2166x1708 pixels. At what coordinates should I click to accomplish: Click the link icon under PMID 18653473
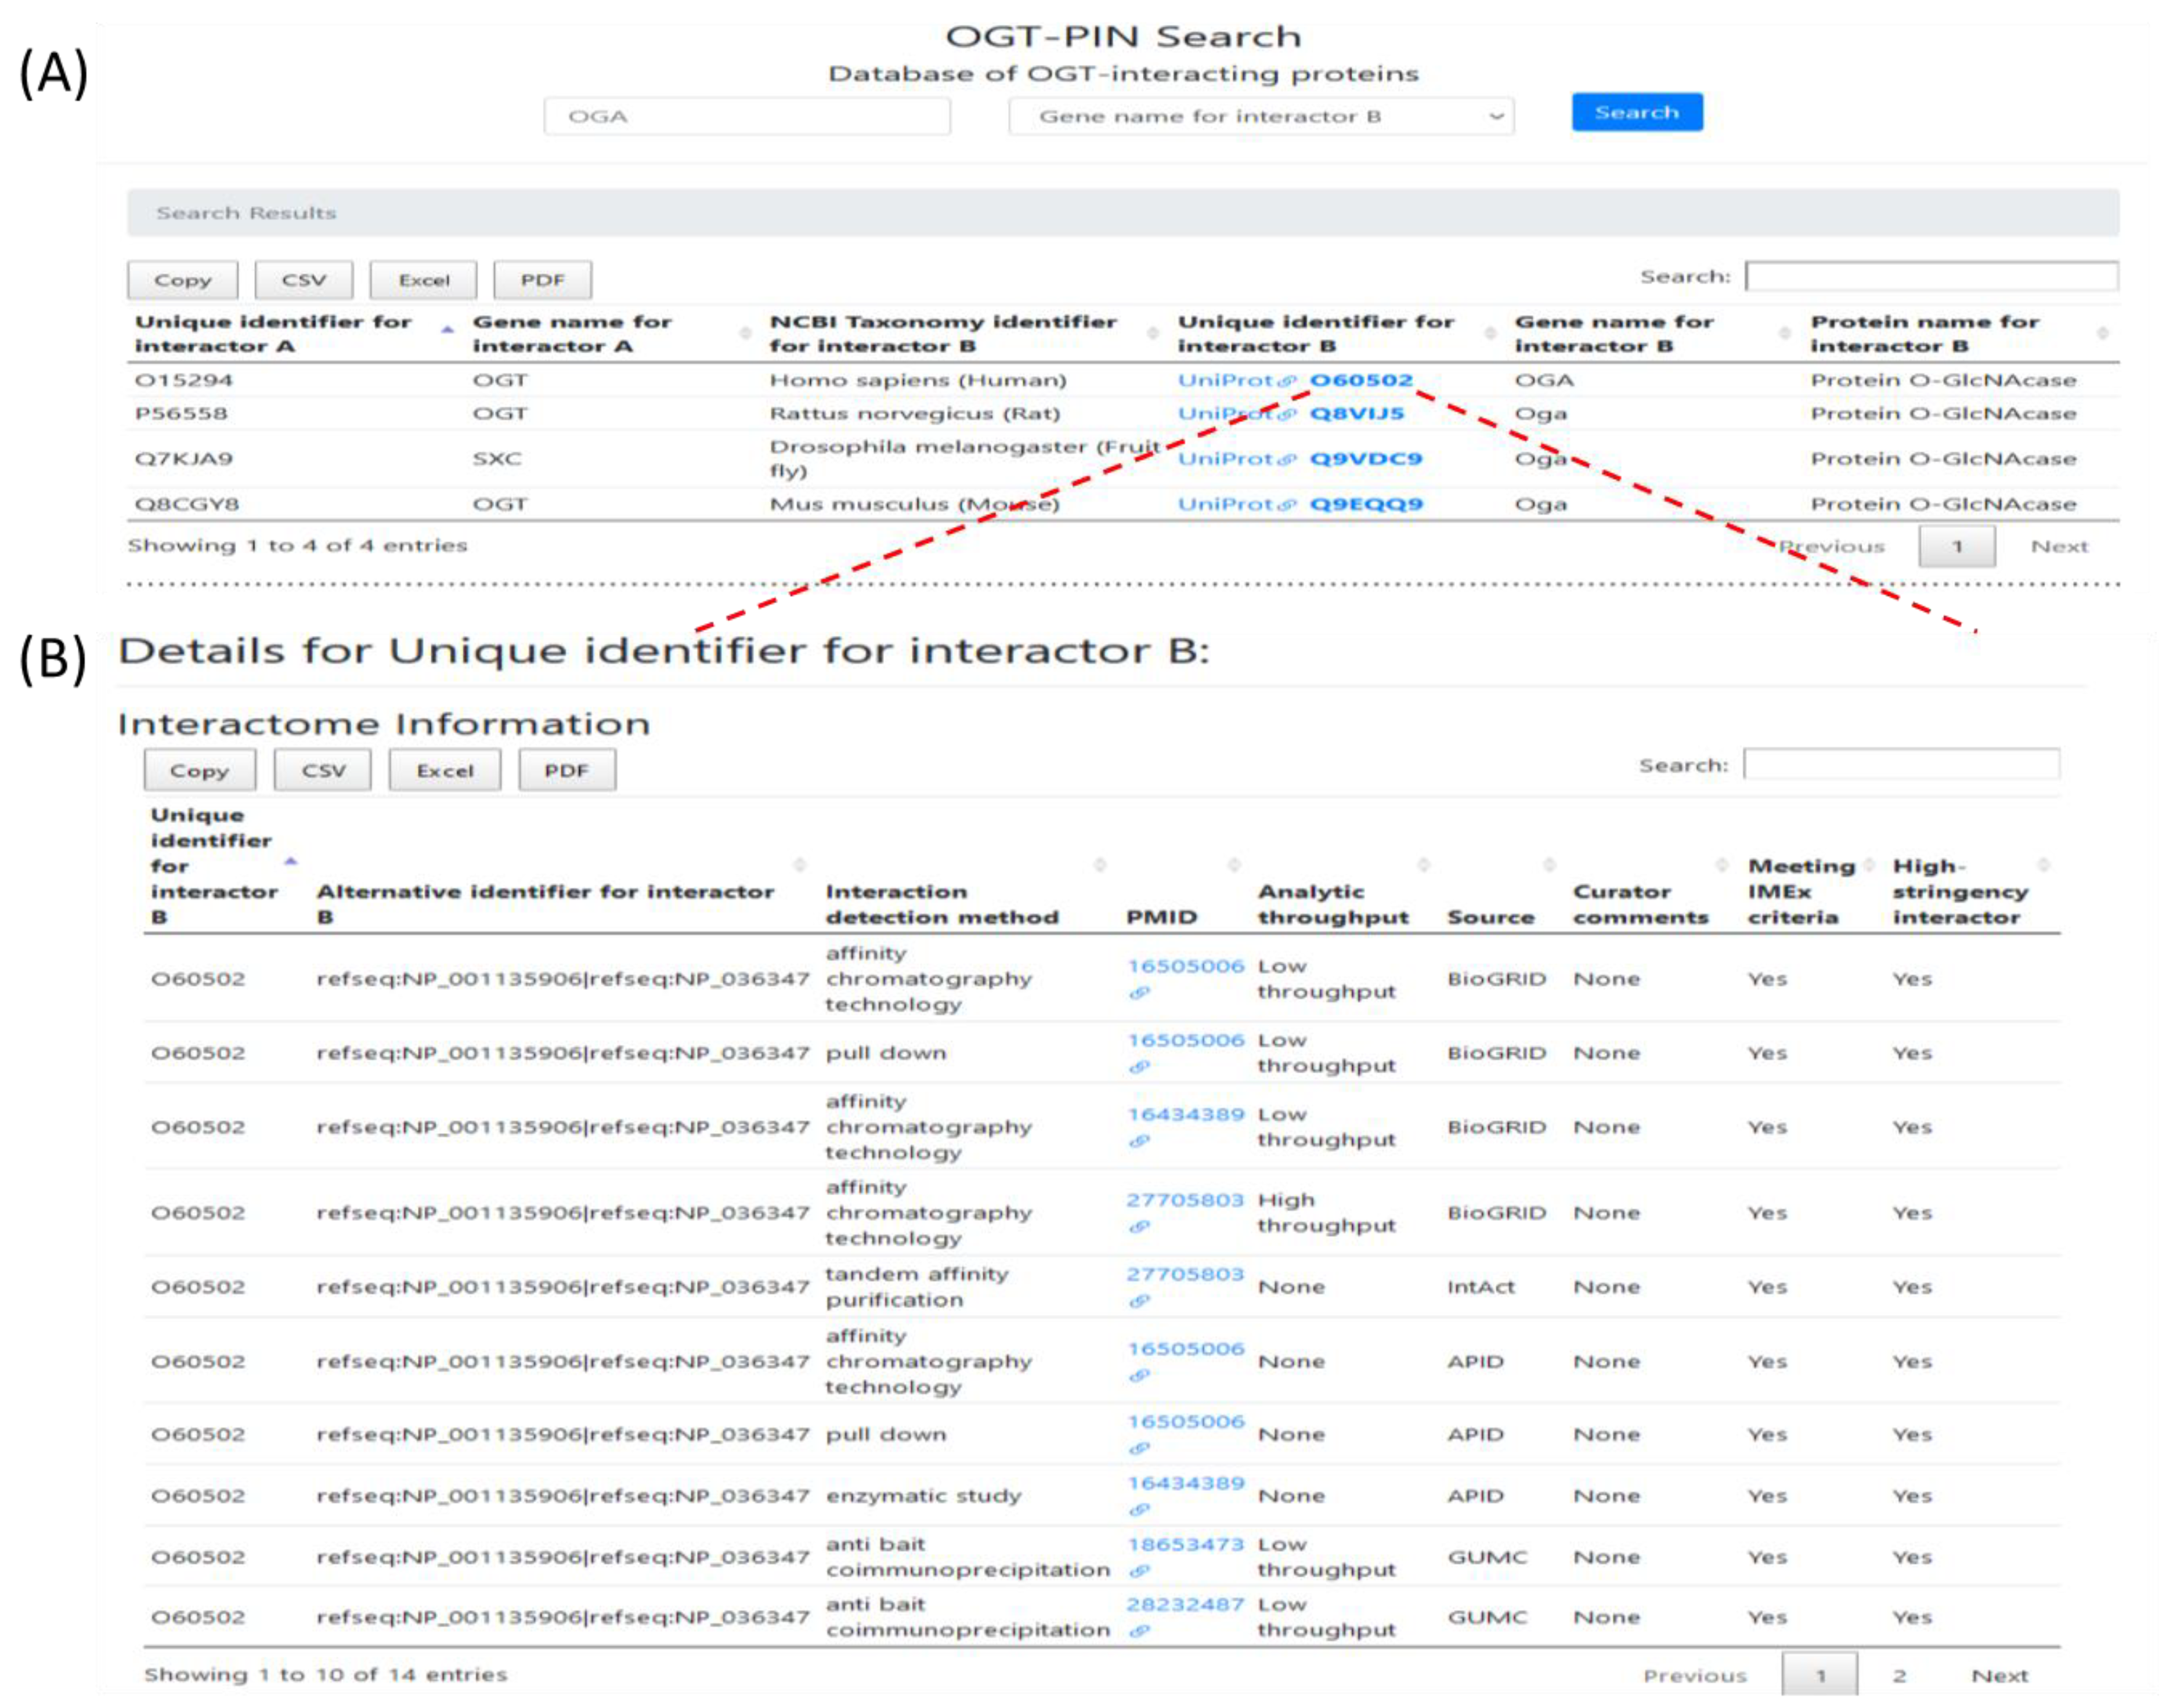coord(1139,1571)
